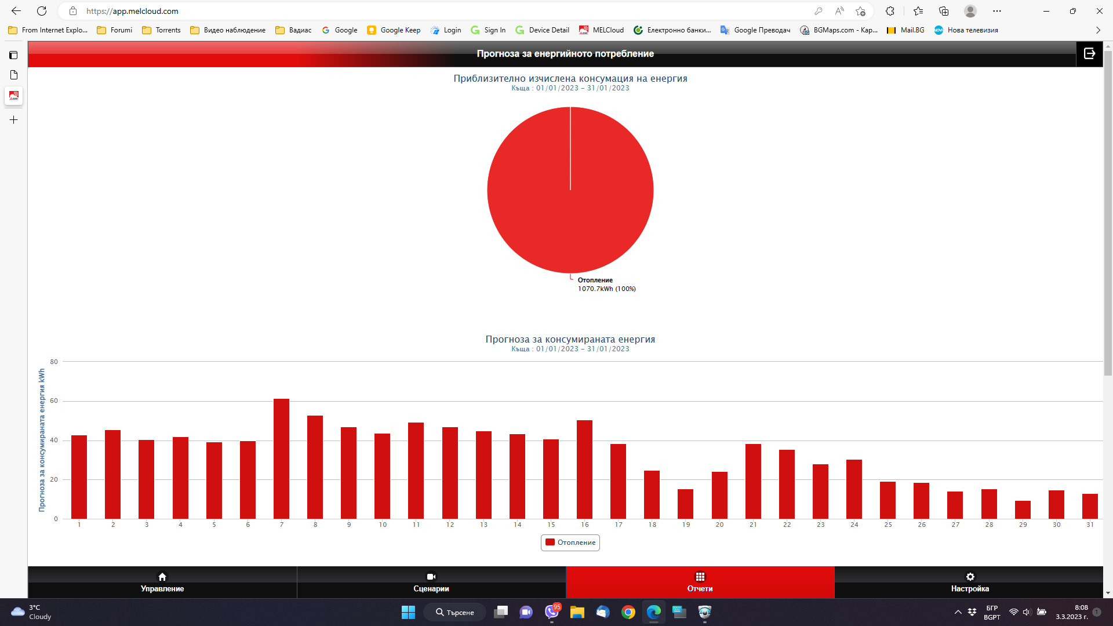Open the Управление home tab
Image resolution: width=1113 pixels, height=626 pixels.
click(x=162, y=582)
